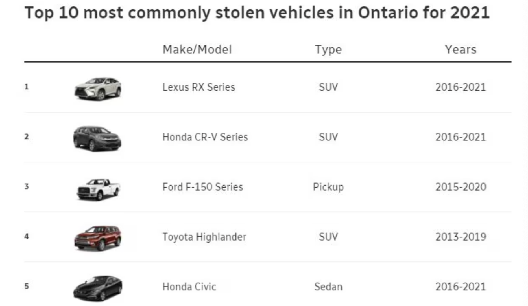
Task: Click the 2015-2020 years cell
Action: click(x=461, y=187)
